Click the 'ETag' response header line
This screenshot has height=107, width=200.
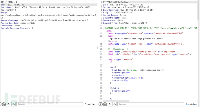pos(118,13)
